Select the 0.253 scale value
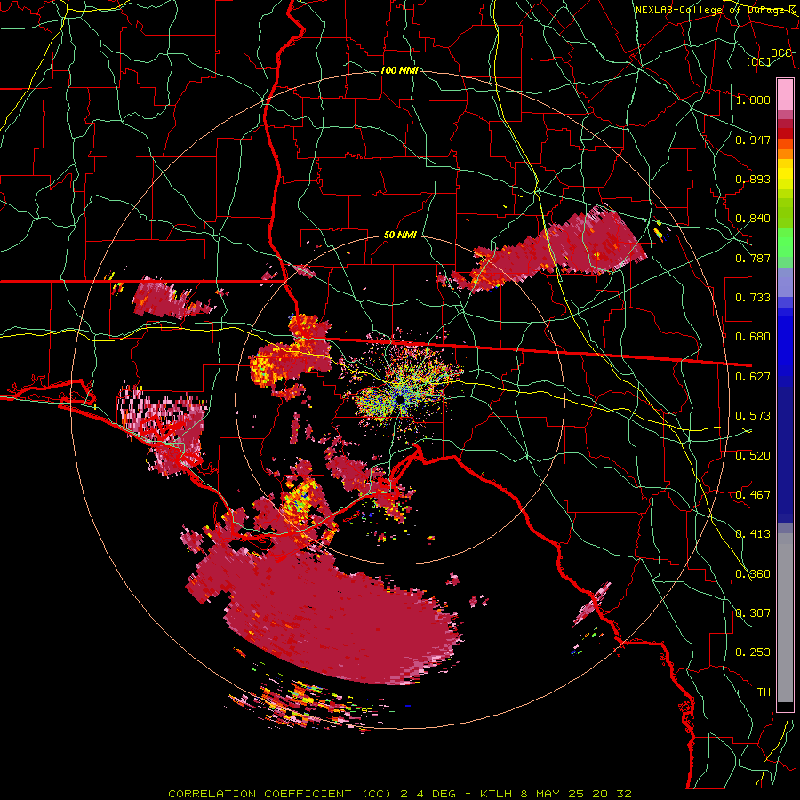 pyautogui.click(x=753, y=652)
